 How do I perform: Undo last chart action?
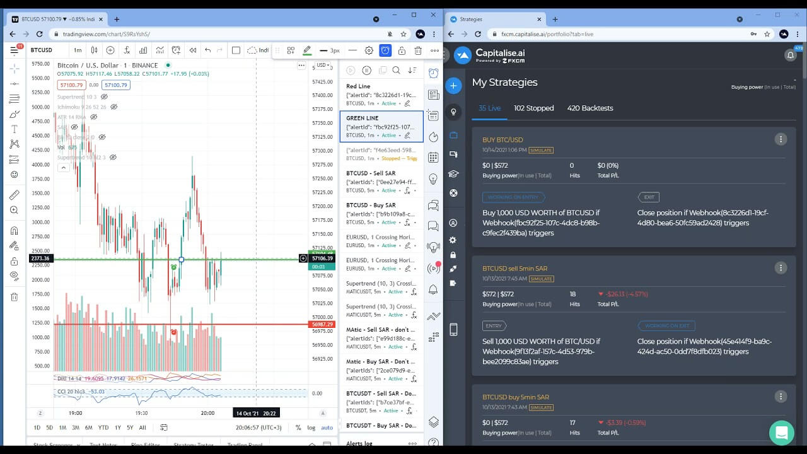207,50
